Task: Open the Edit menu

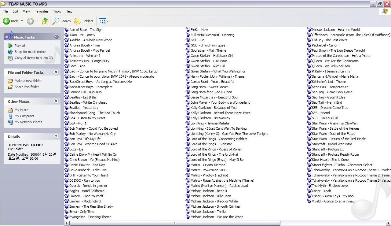Action: (x=15, y=11)
